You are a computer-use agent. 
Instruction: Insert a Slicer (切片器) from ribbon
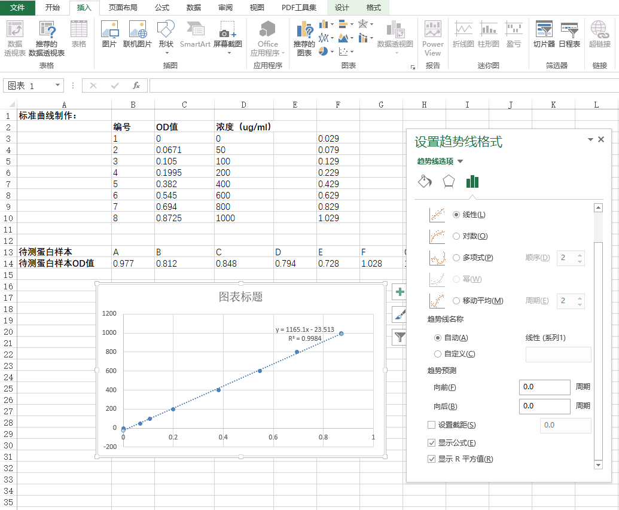click(x=544, y=30)
